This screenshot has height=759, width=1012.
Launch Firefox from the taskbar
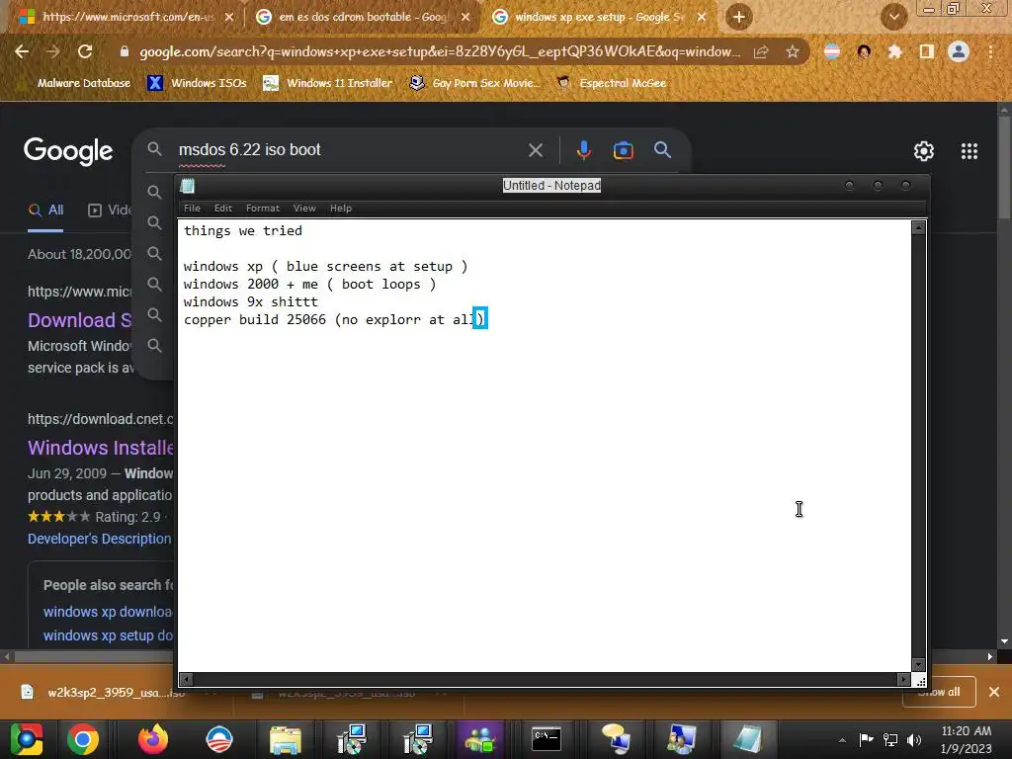(x=153, y=739)
